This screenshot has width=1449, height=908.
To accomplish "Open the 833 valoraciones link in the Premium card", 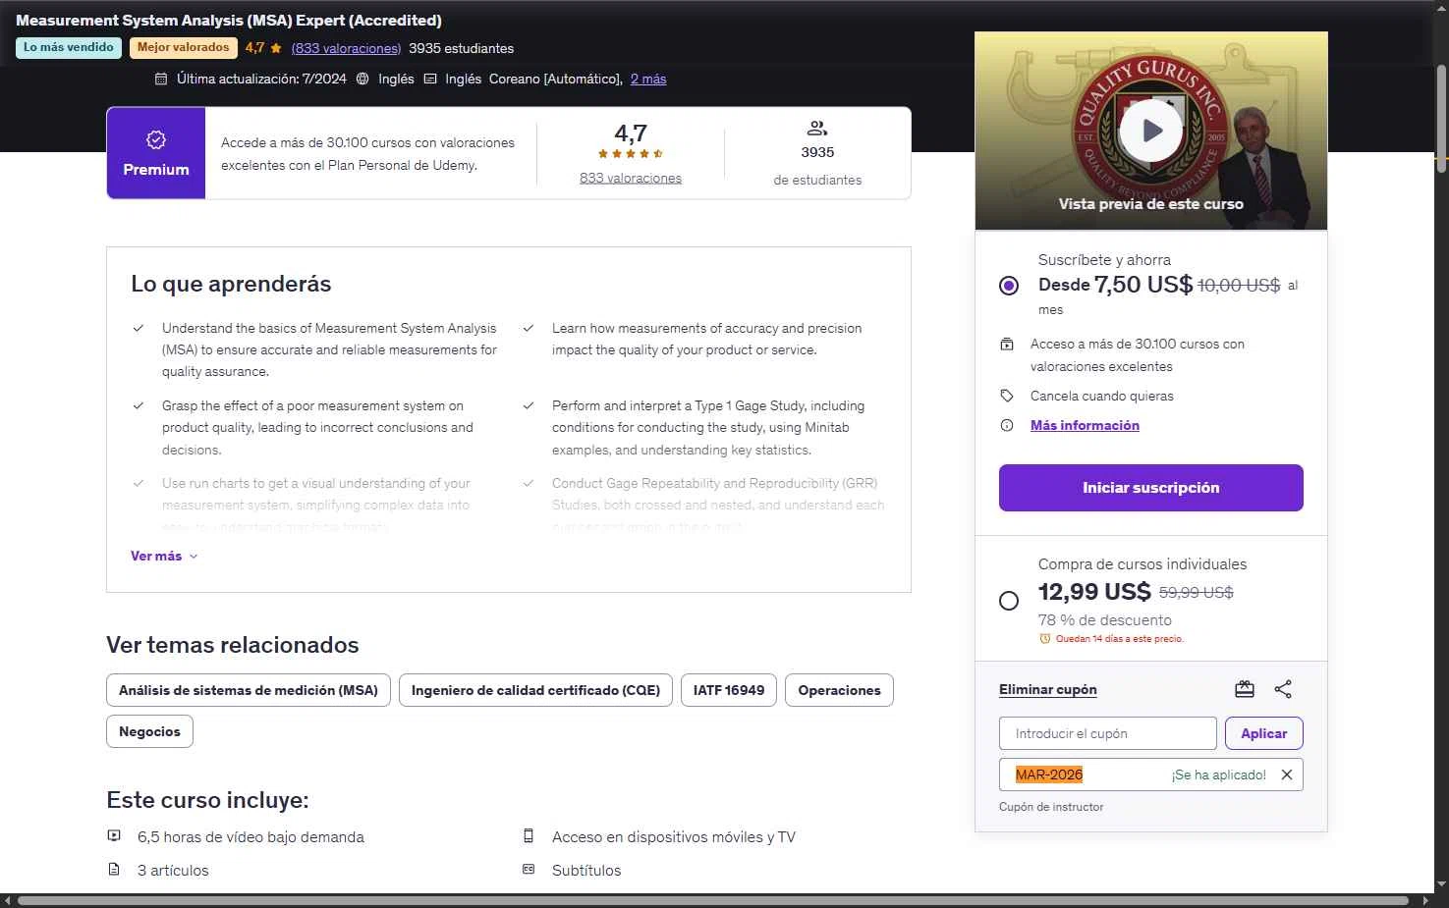I will pyautogui.click(x=631, y=178).
